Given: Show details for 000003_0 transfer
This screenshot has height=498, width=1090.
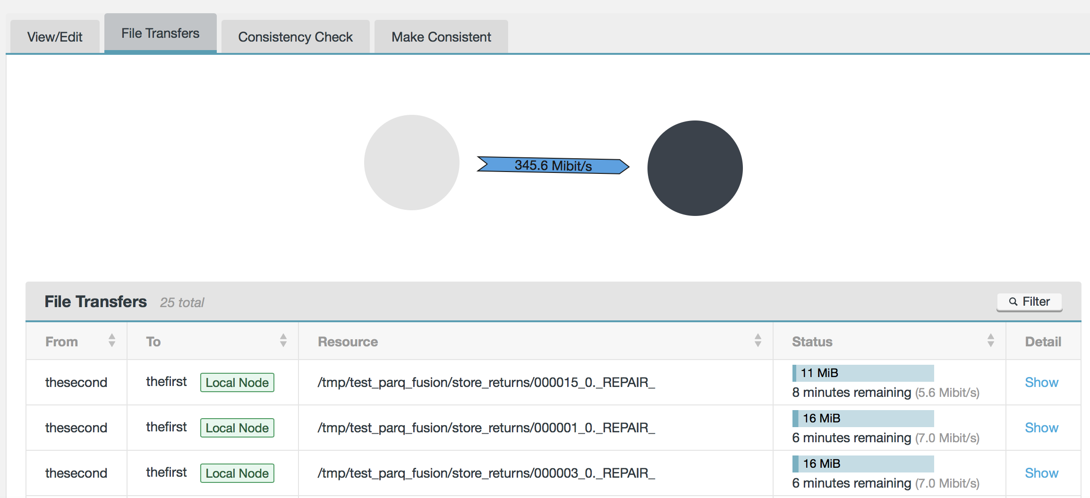Looking at the screenshot, I should click(x=1041, y=473).
